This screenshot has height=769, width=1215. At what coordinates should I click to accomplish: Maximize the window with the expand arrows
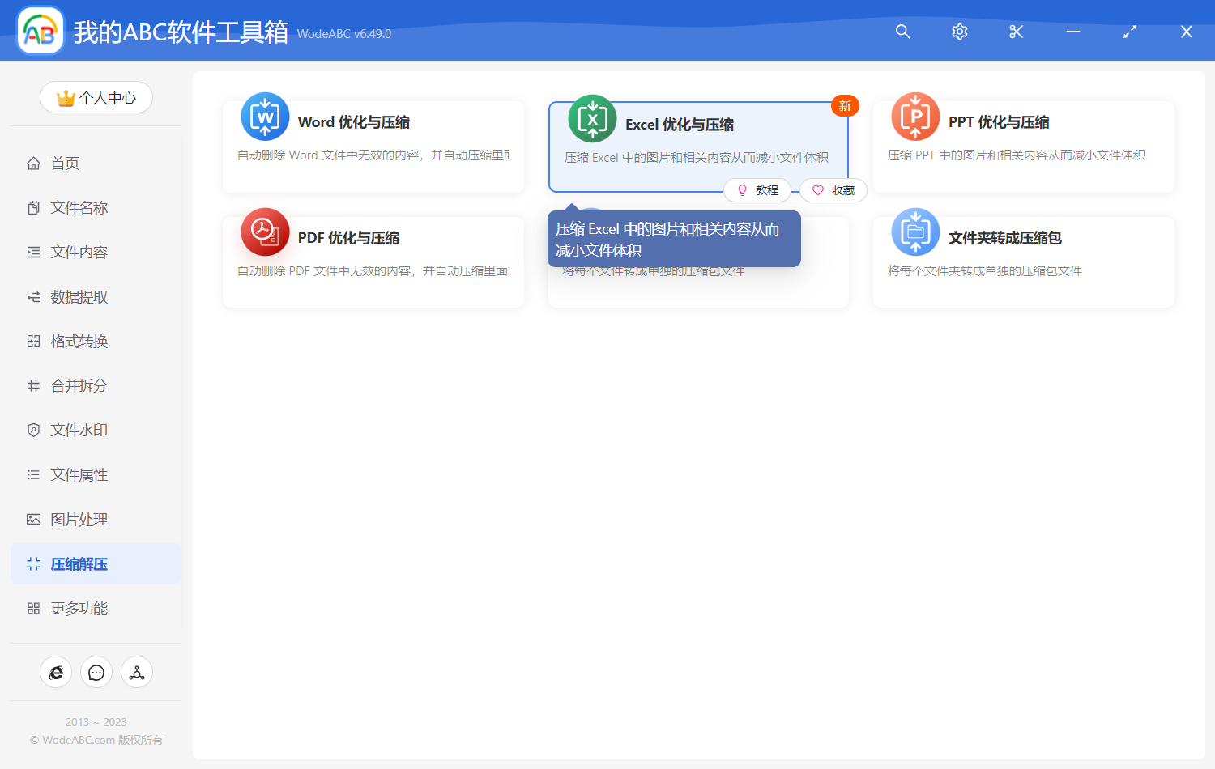pos(1130,32)
